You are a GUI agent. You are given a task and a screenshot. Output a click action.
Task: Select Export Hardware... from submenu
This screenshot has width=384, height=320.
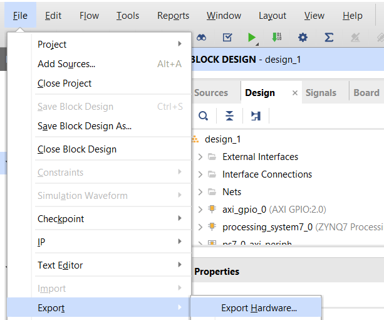click(259, 308)
